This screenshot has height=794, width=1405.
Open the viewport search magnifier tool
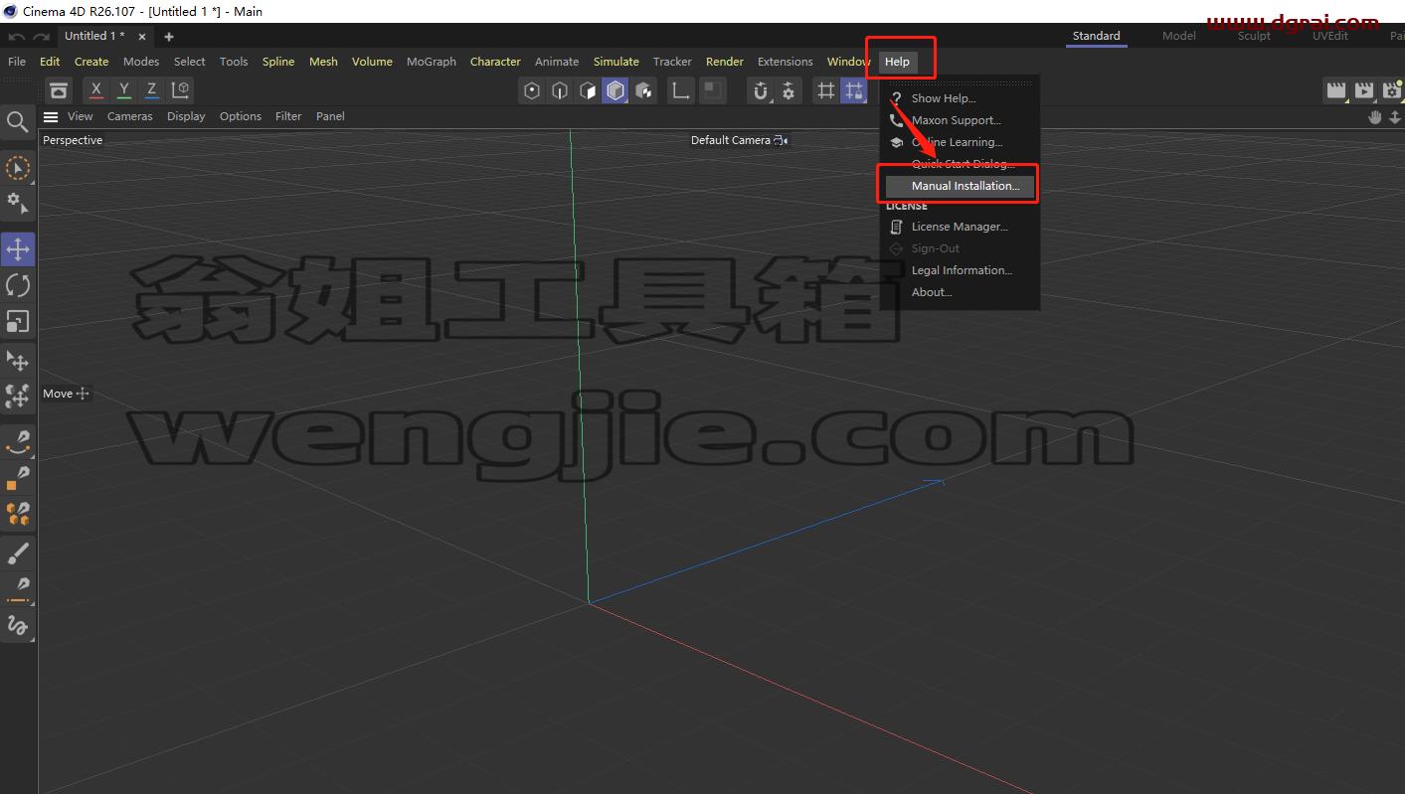17,121
